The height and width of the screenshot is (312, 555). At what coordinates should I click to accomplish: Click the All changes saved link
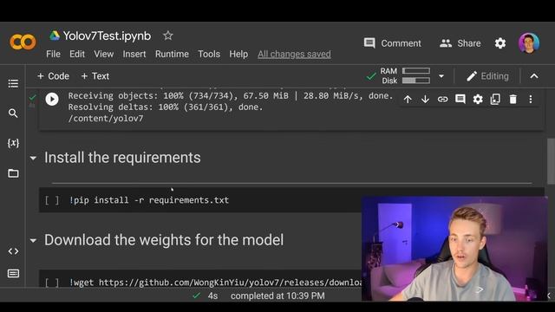pyautogui.click(x=294, y=54)
